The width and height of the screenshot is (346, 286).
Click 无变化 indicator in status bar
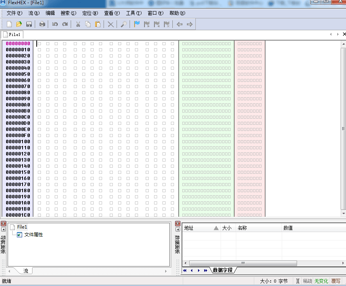(321, 281)
